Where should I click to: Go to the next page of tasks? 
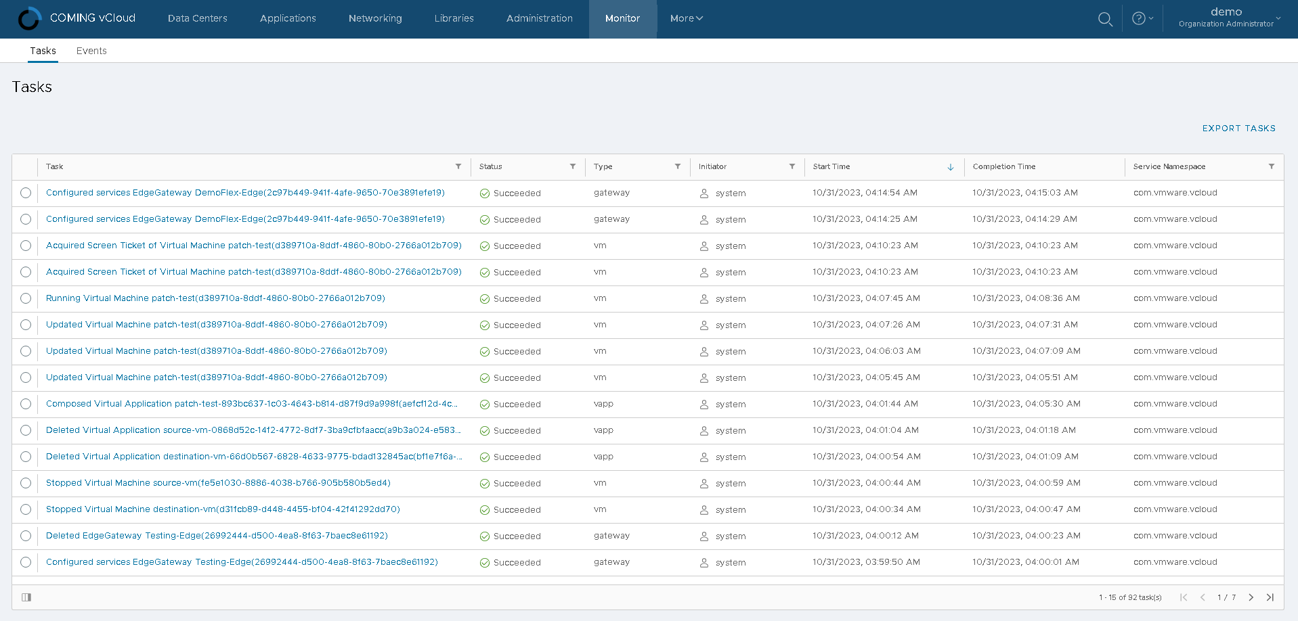(x=1251, y=597)
